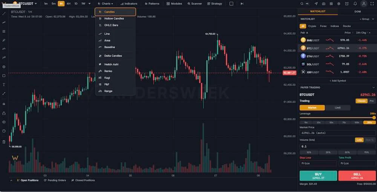The width and height of the screenshot is (377, 192).
Task: Filter watchlist by Crypto
Action: pyautogui.click(x=312, y=26)
